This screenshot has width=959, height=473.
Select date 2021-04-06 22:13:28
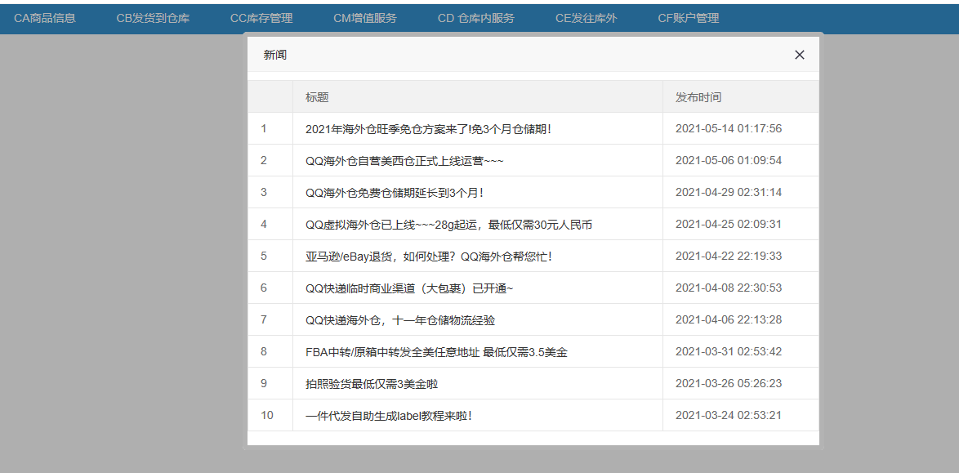729,319
